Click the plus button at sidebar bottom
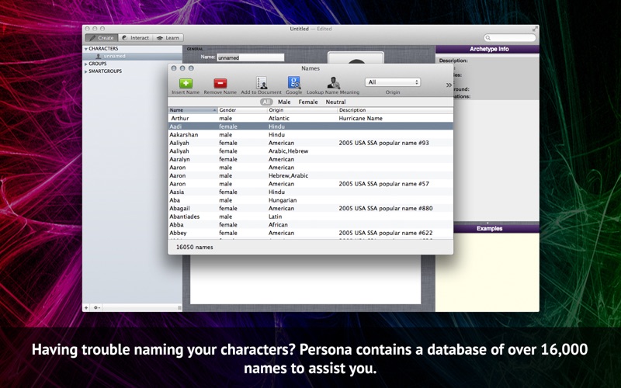 coord(86,307)
